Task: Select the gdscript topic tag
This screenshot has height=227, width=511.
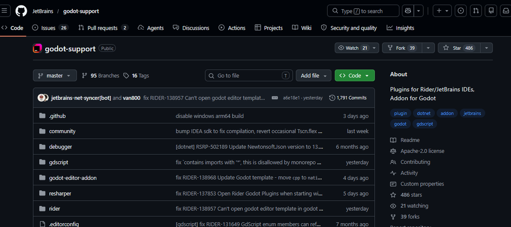Action: 425,124
